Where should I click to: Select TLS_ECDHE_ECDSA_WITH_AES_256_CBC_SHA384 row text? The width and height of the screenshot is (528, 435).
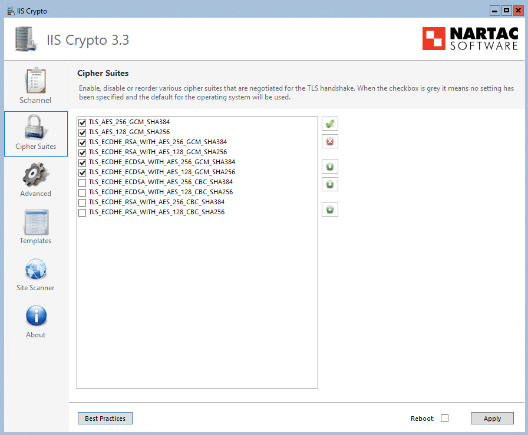coord(161,182)
